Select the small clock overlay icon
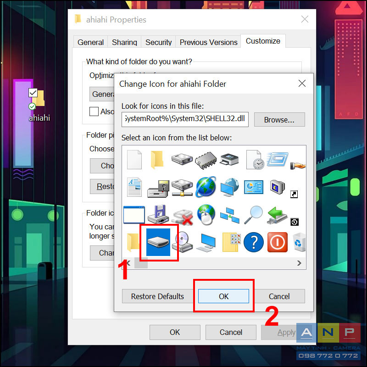 tap(294, 222)
